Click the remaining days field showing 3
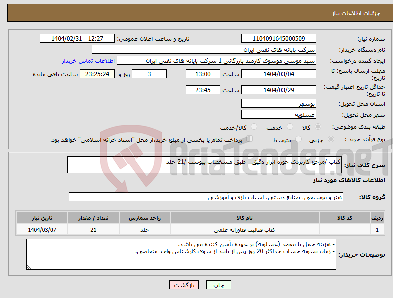The width and height of the screenshot is (393, 298). pos(149,74)
